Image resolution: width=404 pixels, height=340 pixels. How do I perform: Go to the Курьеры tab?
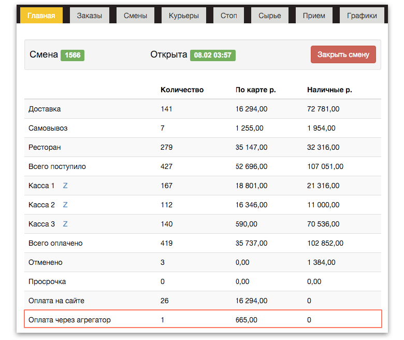pyautogui.click(x=184, y=16)
